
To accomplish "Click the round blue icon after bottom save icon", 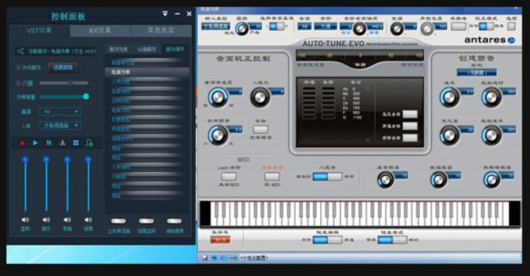I will [x=214, y=258].
